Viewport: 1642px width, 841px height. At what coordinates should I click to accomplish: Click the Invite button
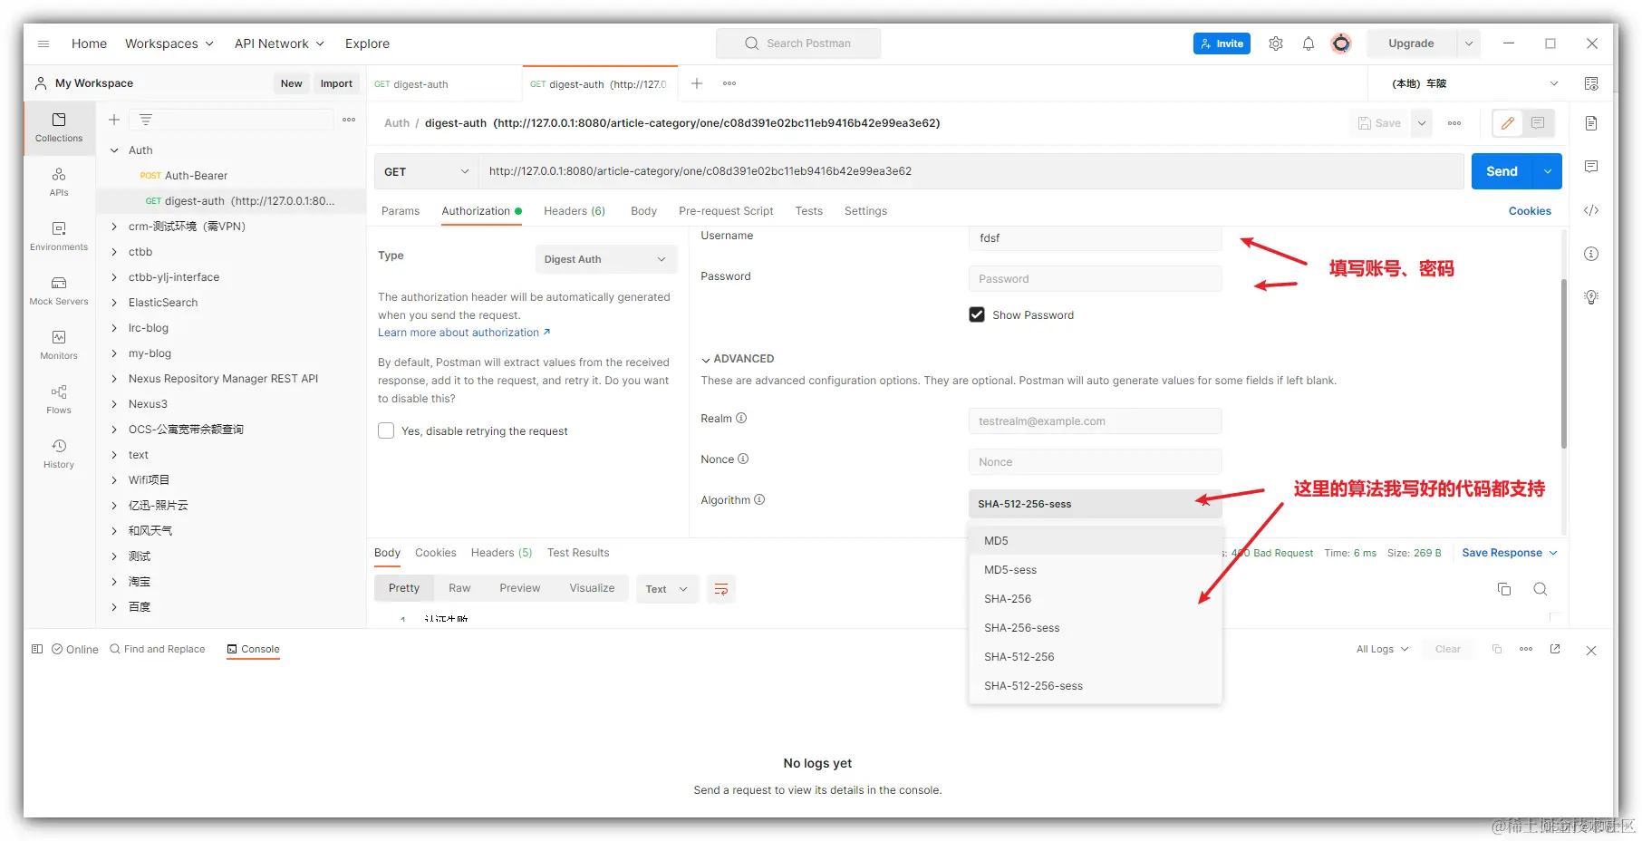[1222, 43]
